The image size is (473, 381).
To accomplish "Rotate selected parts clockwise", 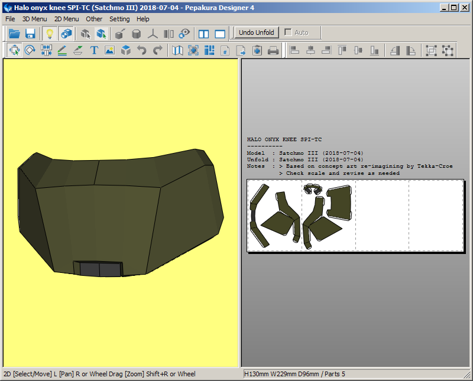I will (411, 50).
